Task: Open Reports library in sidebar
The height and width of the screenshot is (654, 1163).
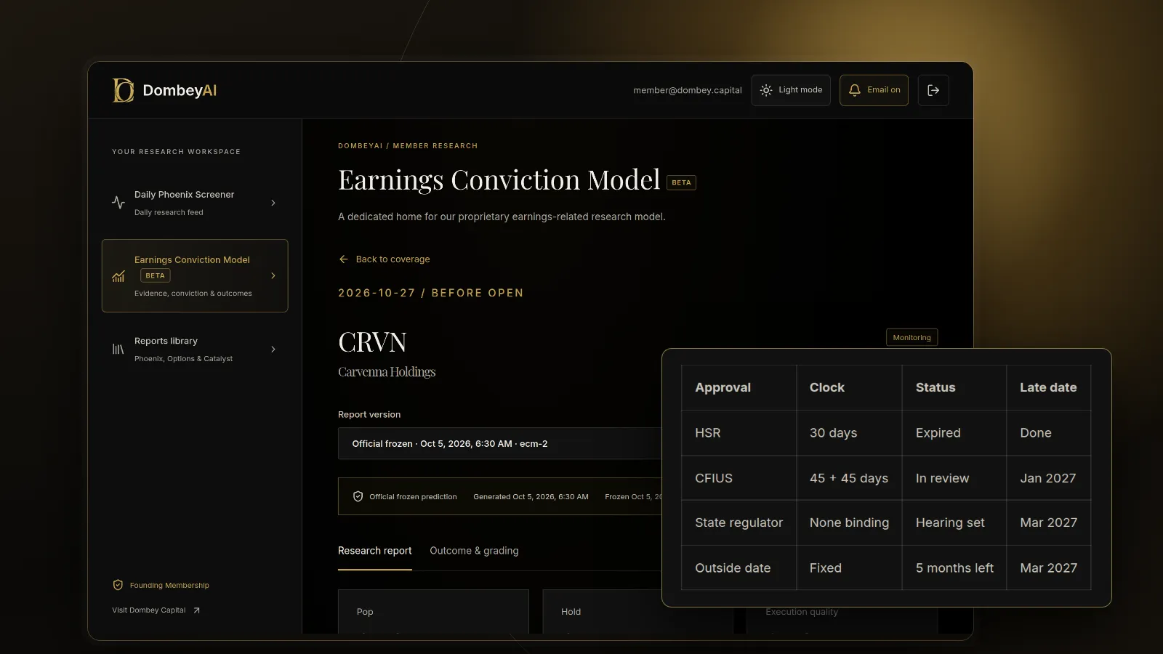Action: pyautogui.click(x=195, y=350)
